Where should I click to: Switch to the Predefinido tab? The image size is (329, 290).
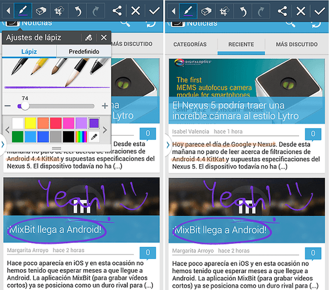[x=84, y=52]
